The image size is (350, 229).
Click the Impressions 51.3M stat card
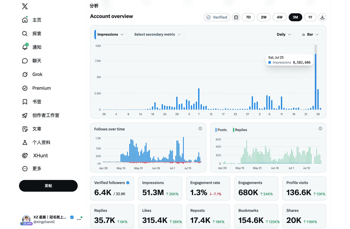[160, 188]
